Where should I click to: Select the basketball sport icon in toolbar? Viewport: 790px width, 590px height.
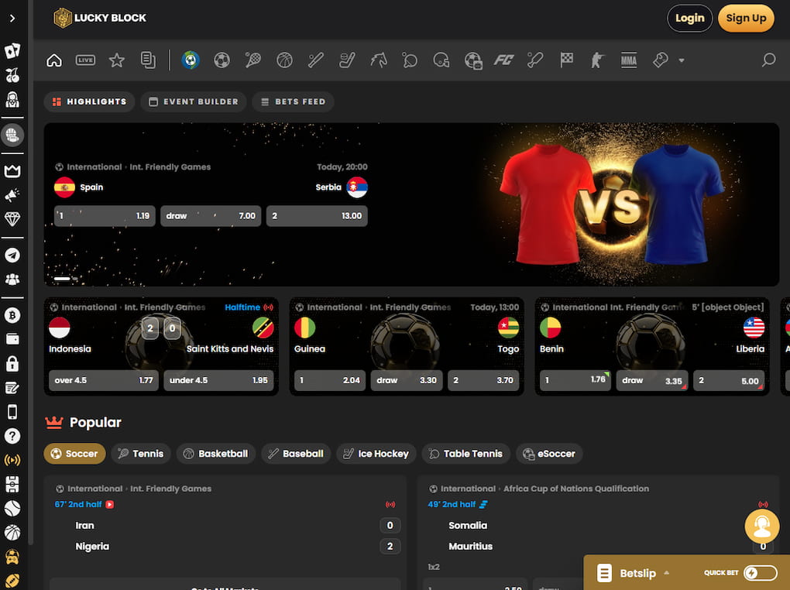pos(284,60)
